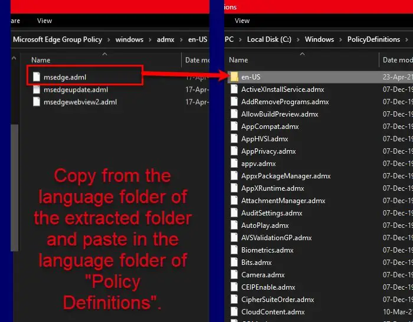
Task: Click CipherSuiteOrder.admx file icon
Action: pyautogui.click(x=234, y=300)
